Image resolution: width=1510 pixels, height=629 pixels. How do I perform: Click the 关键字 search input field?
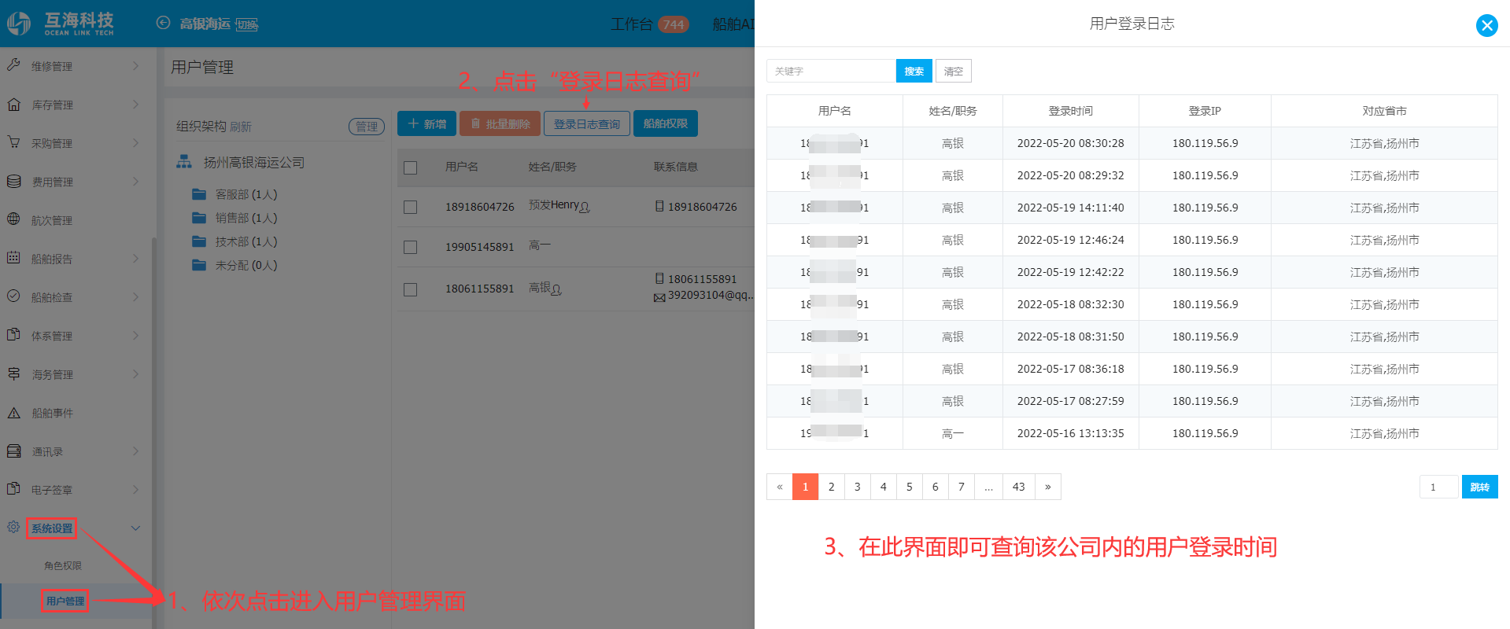tap(831, 71)
